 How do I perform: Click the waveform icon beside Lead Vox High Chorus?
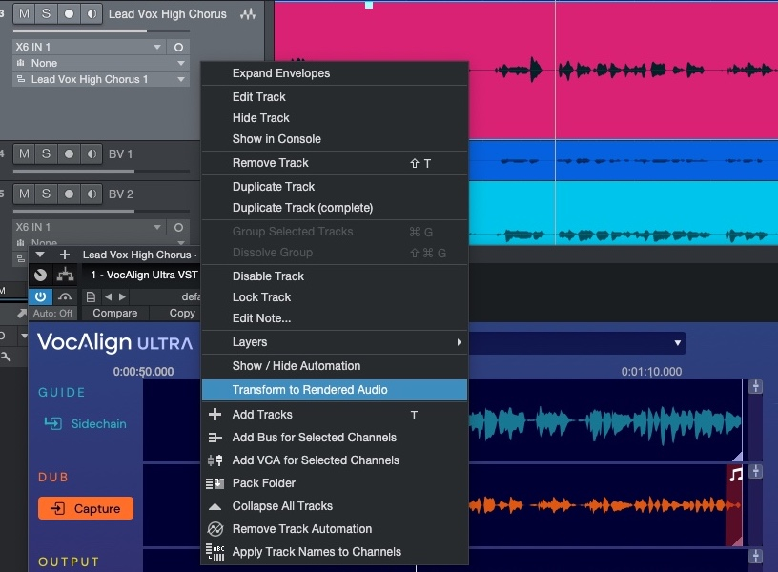(x=249, y=14)
